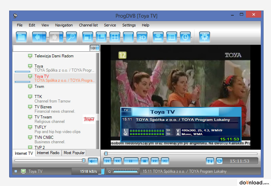The width and height of the screenshot is (271, 186).
Task: Adjust the volume slider
Action: 50,160
